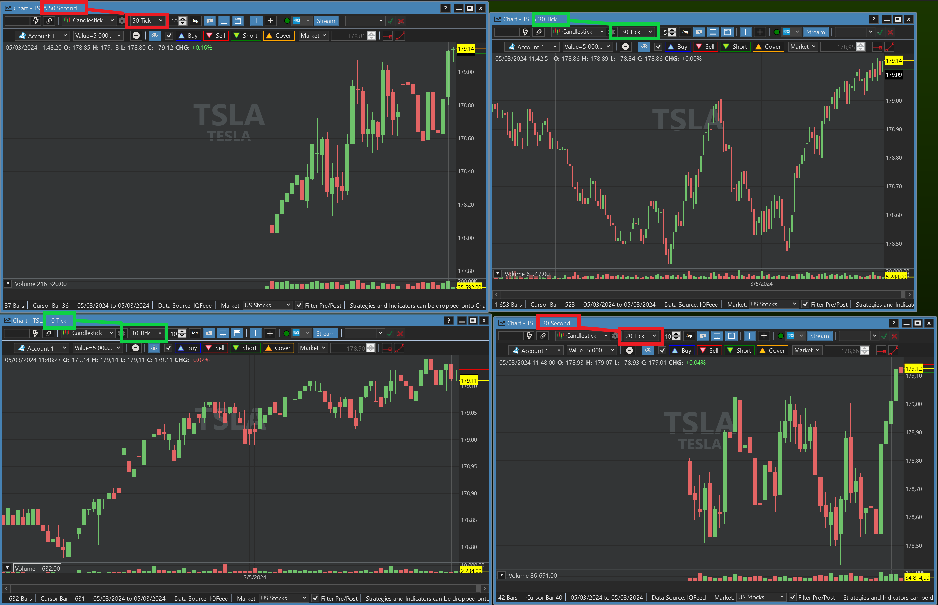938x605 pixels.
Task: Expand the Market order type dropdown in 10 Tick chart
Action: [313, 348]
